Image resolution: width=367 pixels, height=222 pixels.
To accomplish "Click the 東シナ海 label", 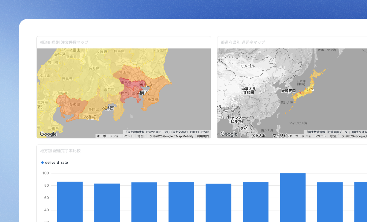I will click(x=287, y=102).
